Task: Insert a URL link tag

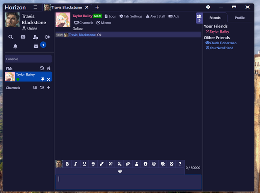Action: coord(128,164)
